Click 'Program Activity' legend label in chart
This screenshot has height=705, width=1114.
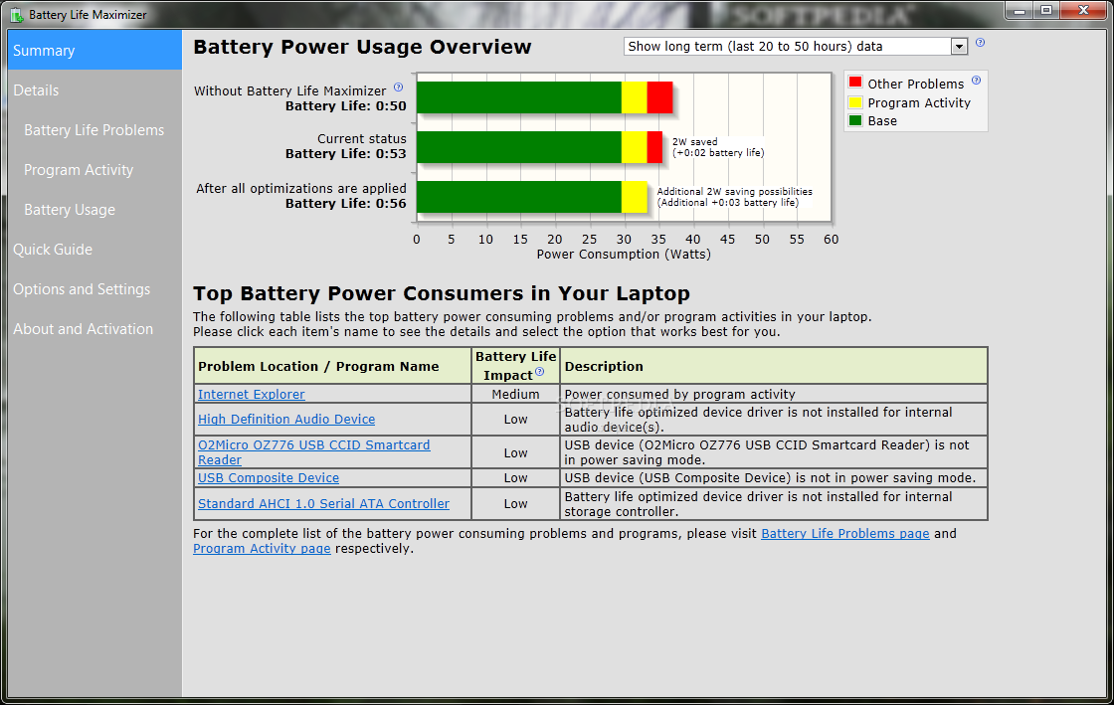click(x=919, y=103)
